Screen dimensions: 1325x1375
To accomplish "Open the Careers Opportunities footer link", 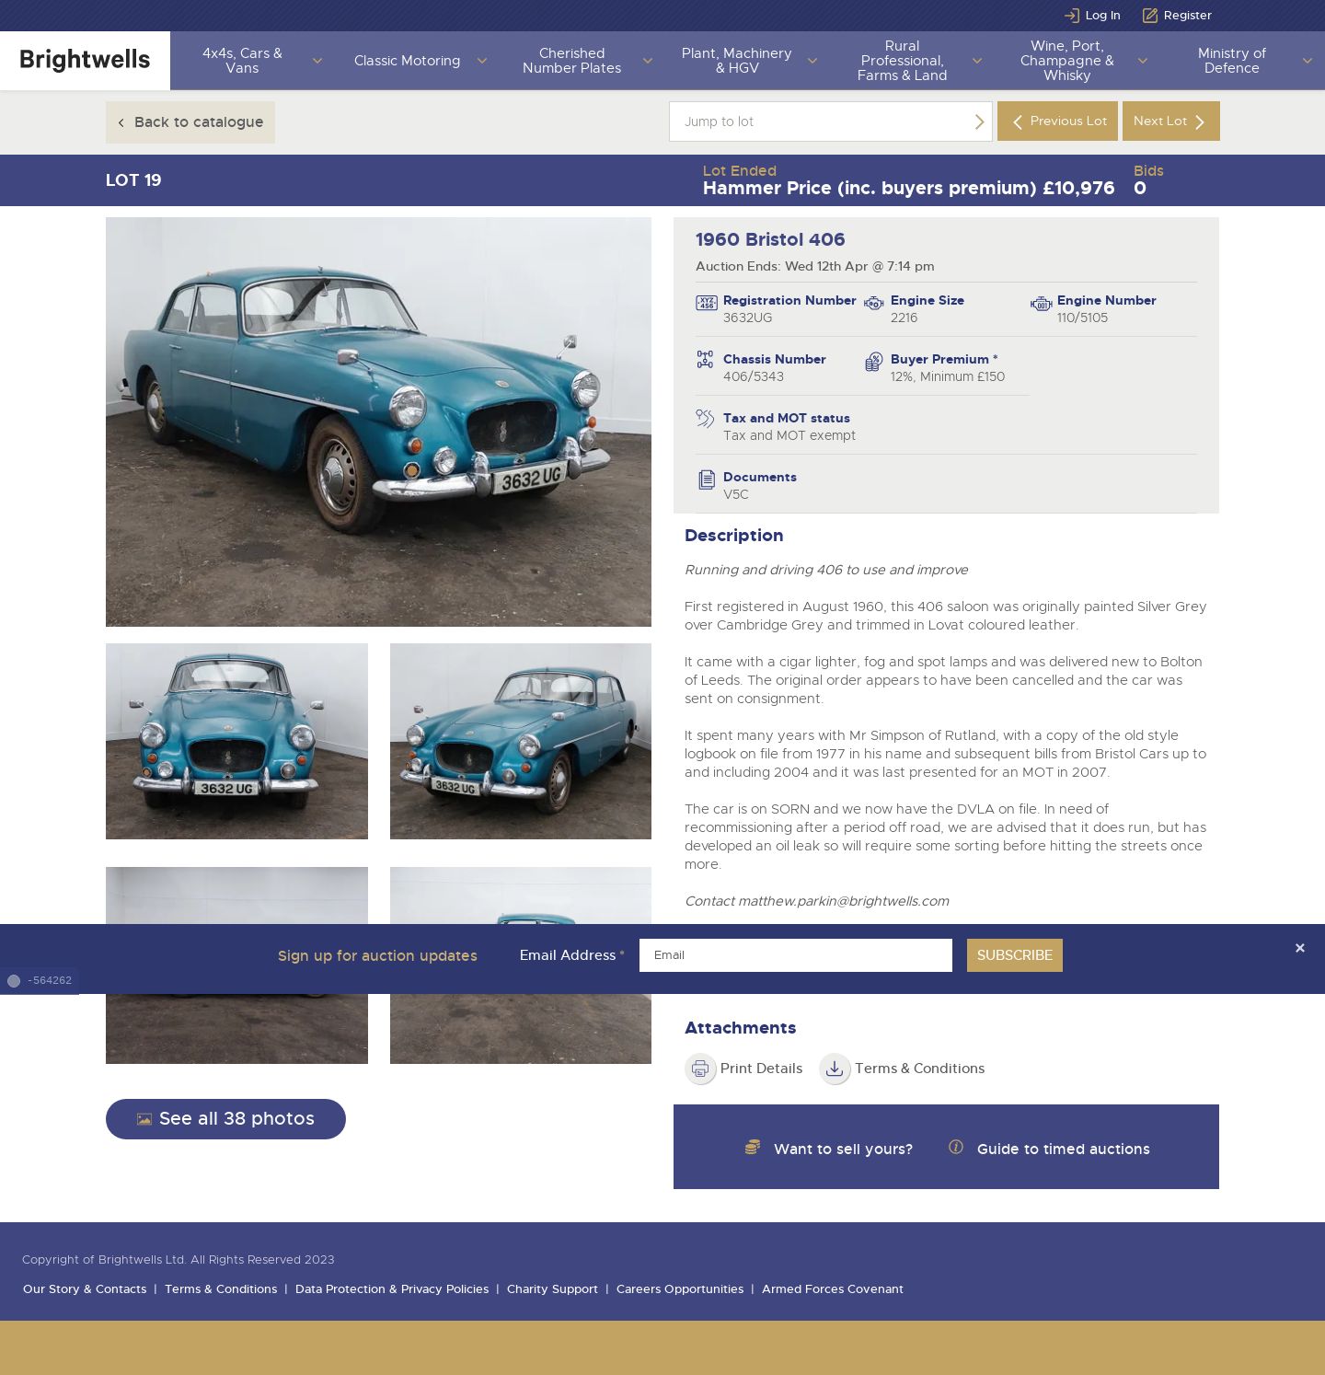I will 680,1289.
